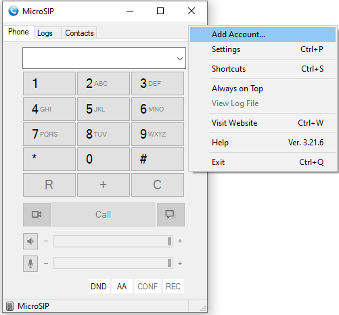
Task: Start a video call with camera icon
Action: pyautogui.click(x=37, y=214)
